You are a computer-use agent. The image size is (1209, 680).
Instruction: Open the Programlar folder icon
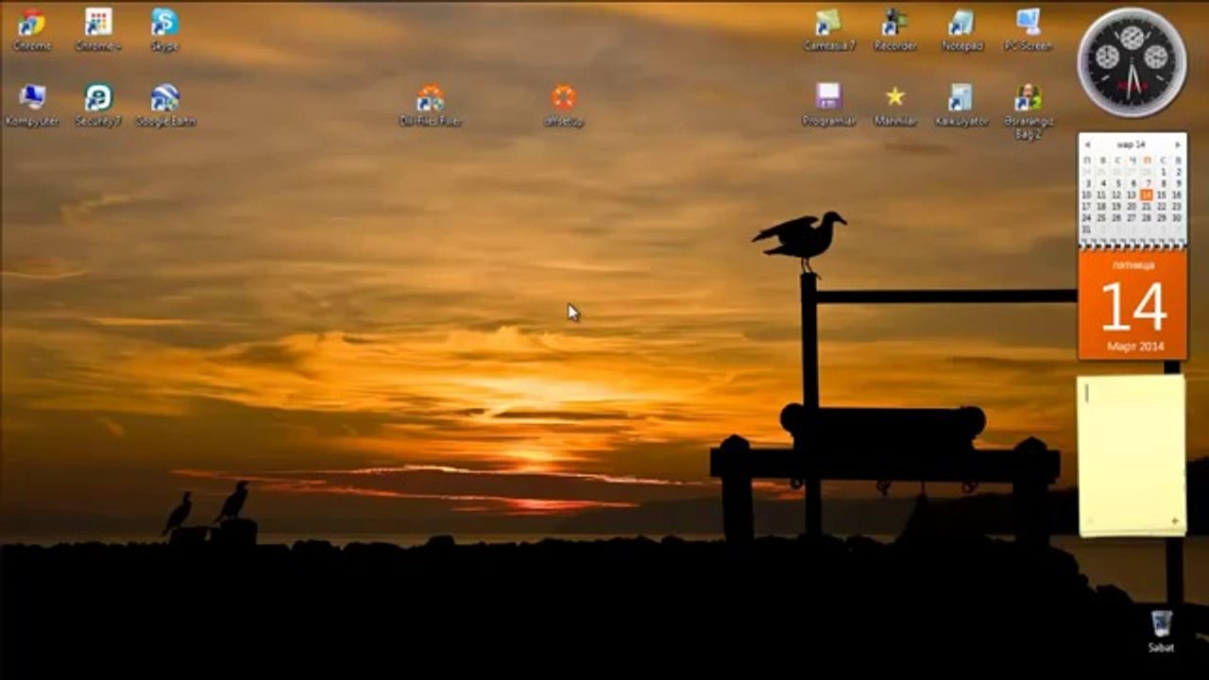828,105
